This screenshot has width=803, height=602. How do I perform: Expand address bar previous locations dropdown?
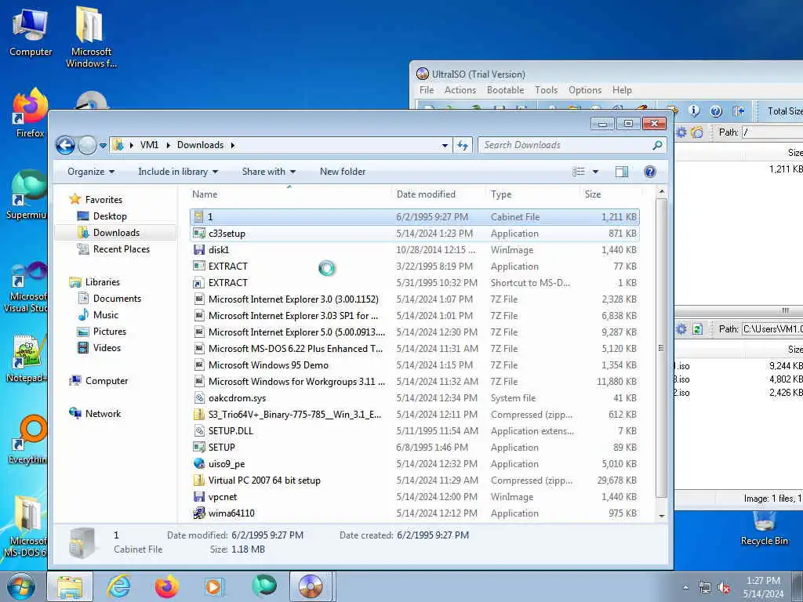445,146
